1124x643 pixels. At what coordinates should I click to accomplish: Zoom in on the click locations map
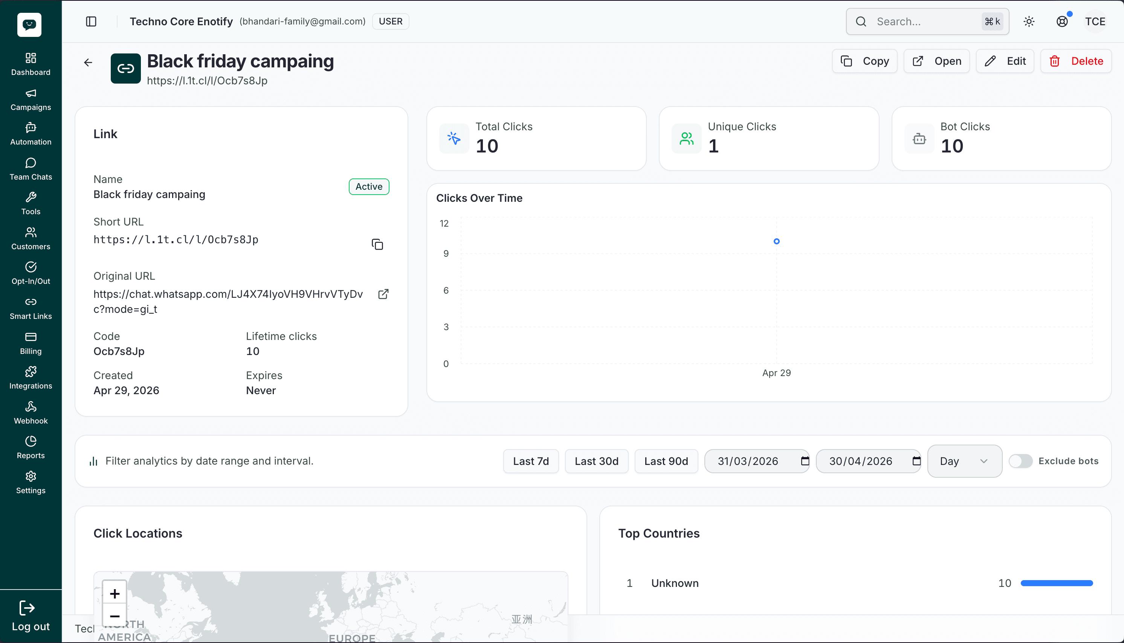pyautogui.click(x=115, y=594)
